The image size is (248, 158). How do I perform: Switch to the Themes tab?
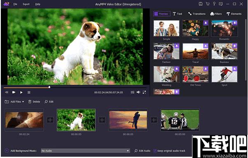tap(162, 14)
